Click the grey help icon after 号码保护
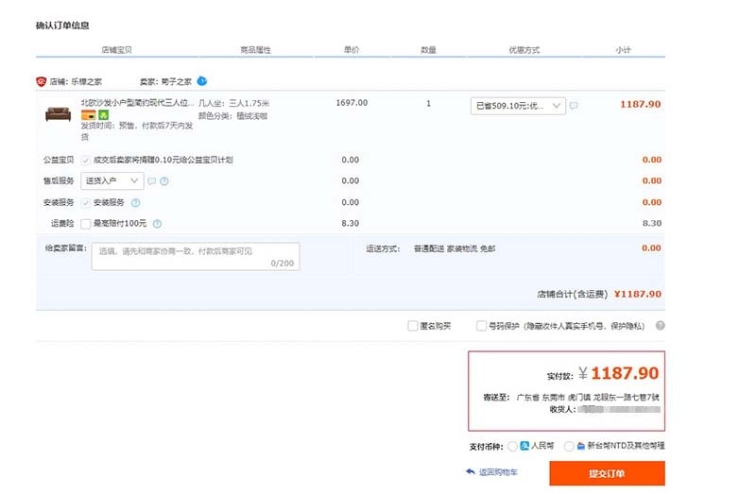This screenshot has width=756, height=494. pyautogui.click(x=660, y=326)
